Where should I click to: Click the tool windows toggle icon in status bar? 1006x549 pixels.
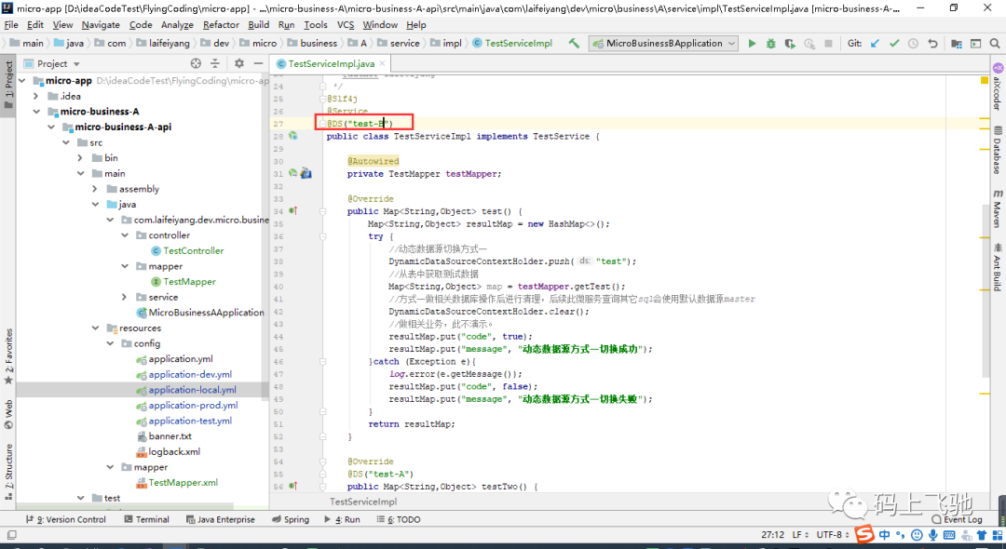coord(11,535)
